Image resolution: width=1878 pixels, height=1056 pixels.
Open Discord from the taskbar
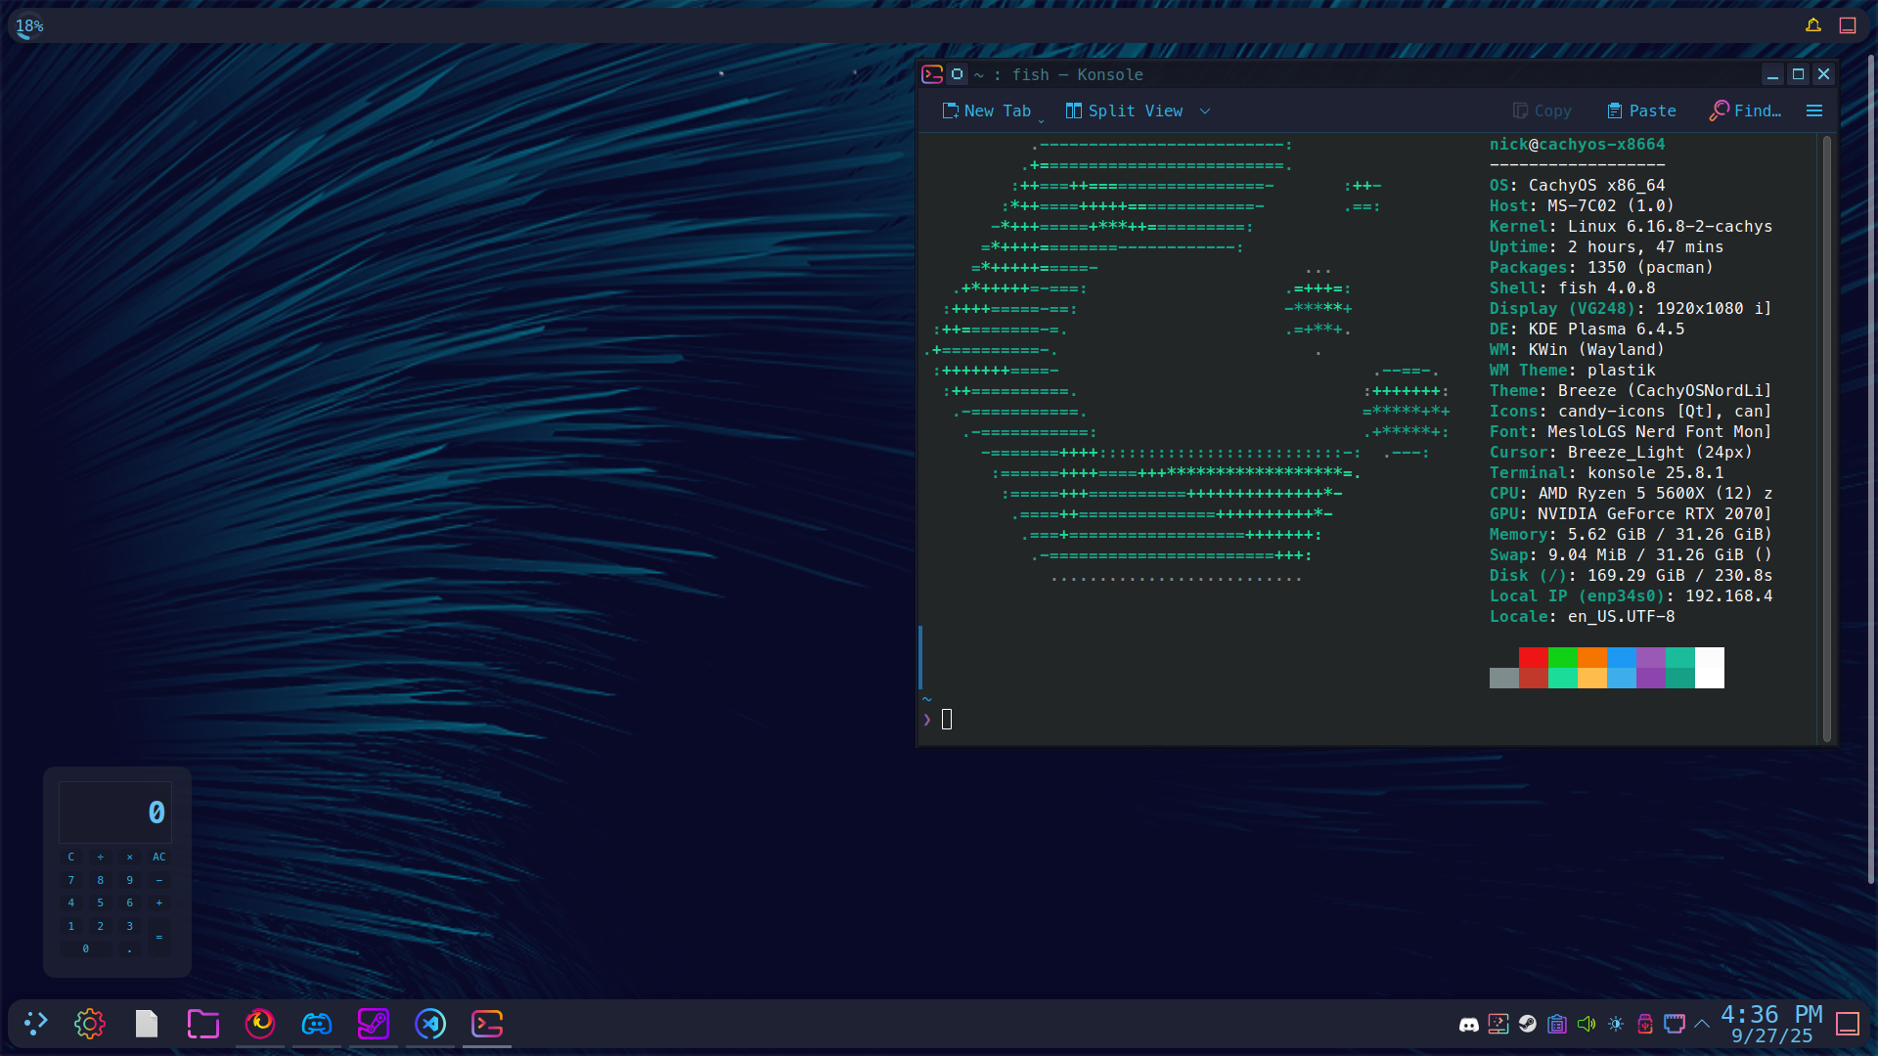(316, 1024)
